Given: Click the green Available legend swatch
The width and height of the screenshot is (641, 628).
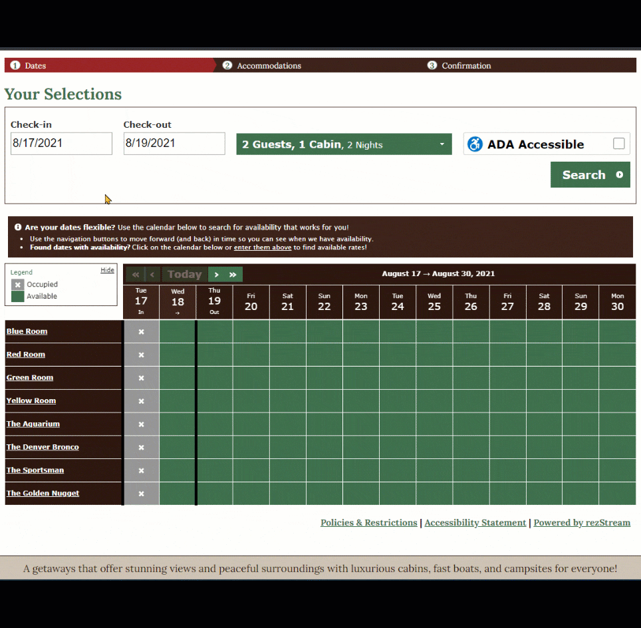Looking at the screenshot, I should (x=18, y=297).
